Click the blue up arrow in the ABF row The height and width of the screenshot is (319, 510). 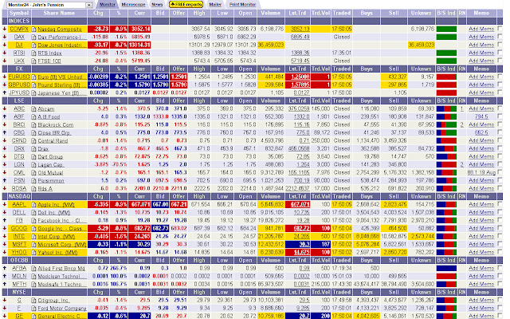[x=5, y=116]
